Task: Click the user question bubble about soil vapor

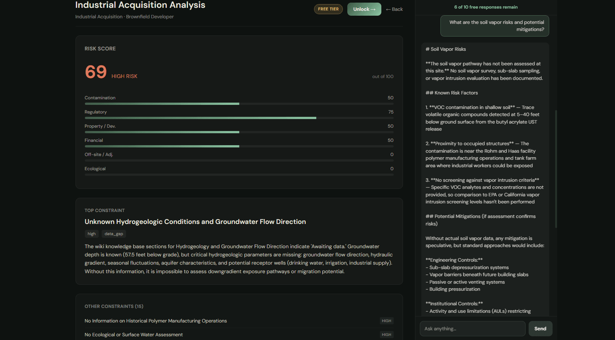Action: click(x=495, y=26)
